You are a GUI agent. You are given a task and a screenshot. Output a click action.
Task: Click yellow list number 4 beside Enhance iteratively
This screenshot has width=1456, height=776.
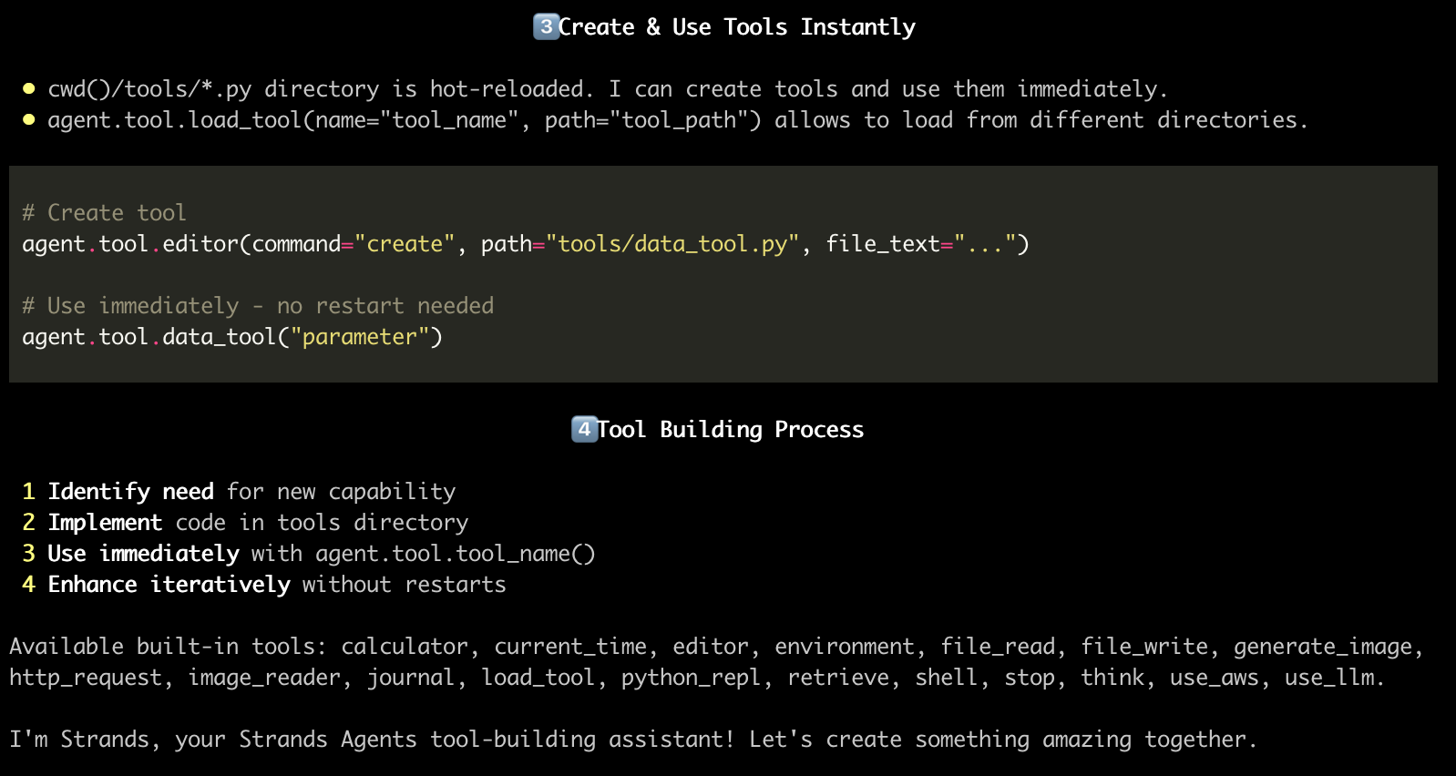[x=28, y=585]
